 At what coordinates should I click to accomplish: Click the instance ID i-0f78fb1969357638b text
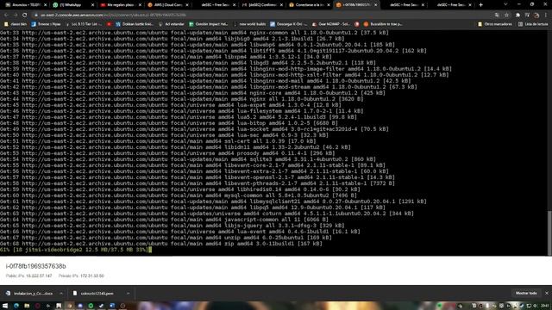(x=36, y=266)
